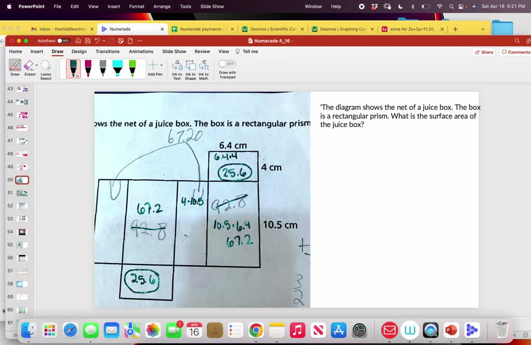The width and height of the screenshot is (531, 345).
Task: Open the Add Pen dropdown
Action: (x=161, y=65)
